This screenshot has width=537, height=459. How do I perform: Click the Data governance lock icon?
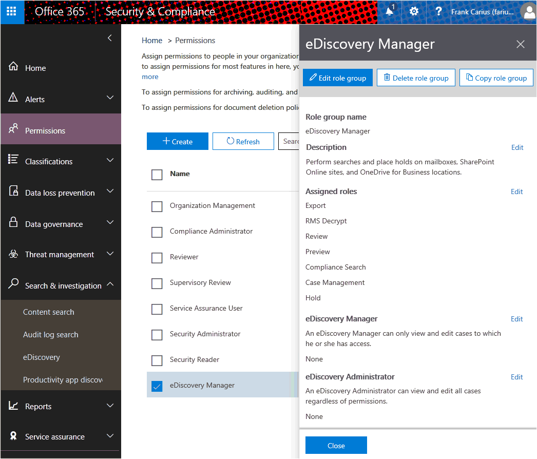click(13, 222)
